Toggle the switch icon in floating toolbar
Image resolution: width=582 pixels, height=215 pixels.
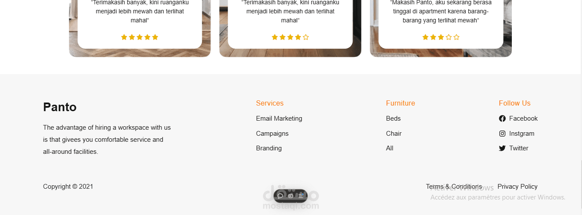(291, 196)
